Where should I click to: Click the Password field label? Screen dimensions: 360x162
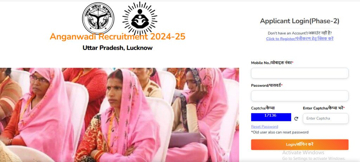[267, 85]
